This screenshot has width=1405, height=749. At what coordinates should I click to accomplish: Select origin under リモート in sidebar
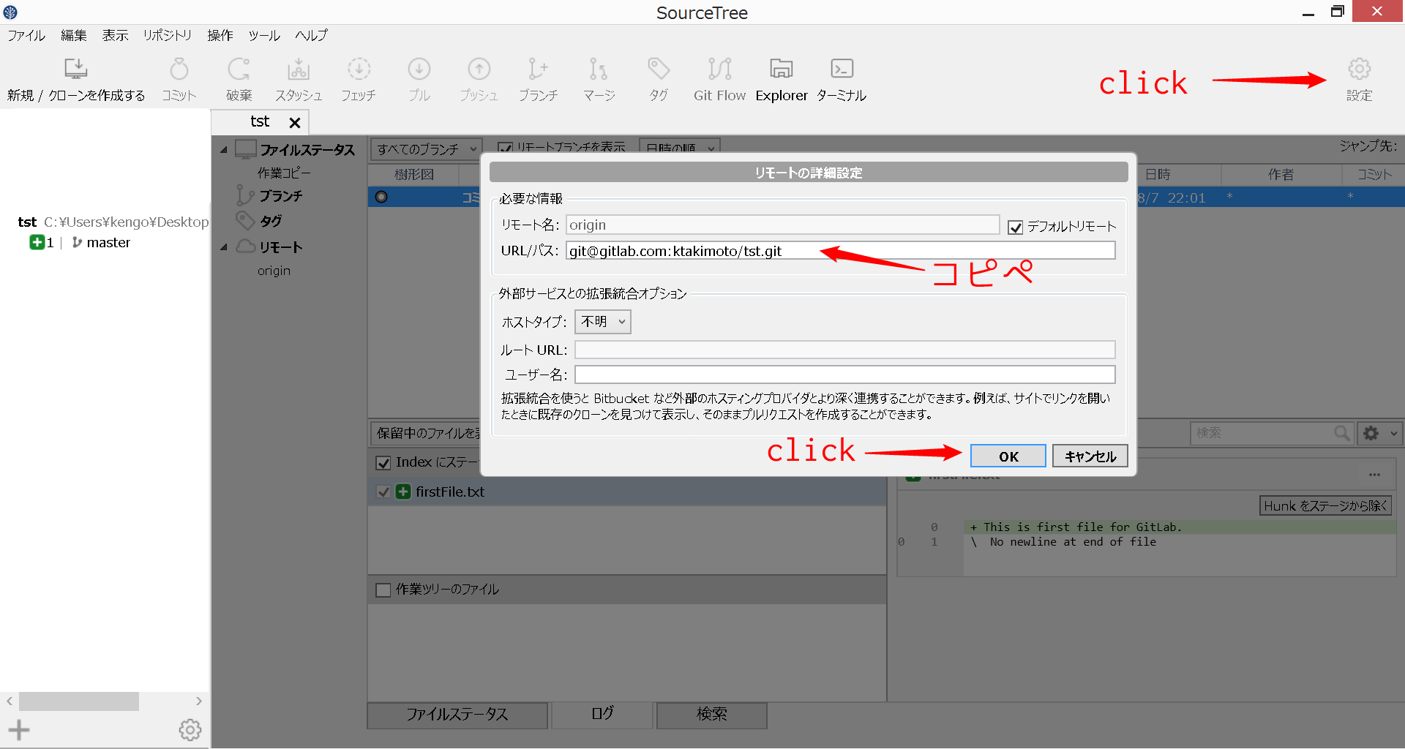(274, 271)
